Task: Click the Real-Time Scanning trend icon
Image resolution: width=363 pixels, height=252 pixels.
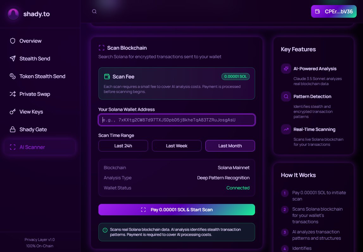Action: (x=286, y=129)
